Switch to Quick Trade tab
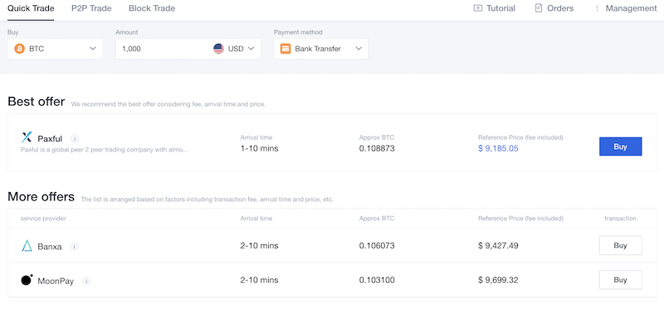This screenshot has width=664, height=322. coord(31,8)
